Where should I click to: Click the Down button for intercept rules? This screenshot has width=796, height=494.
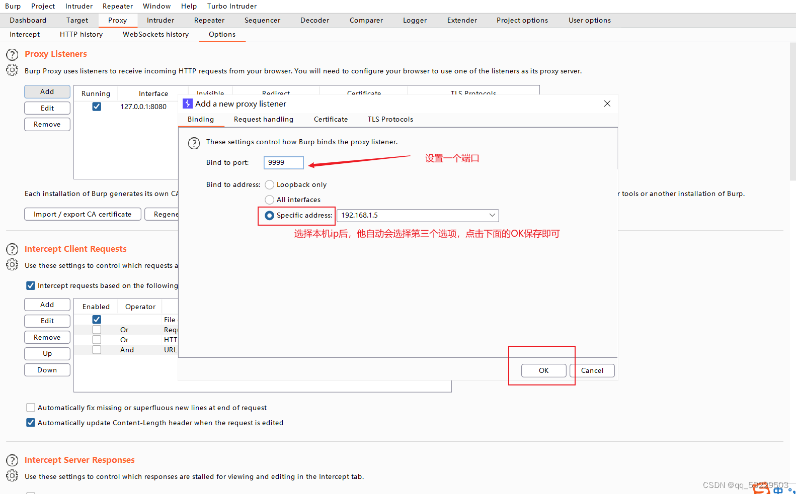(x=47, y=370)
